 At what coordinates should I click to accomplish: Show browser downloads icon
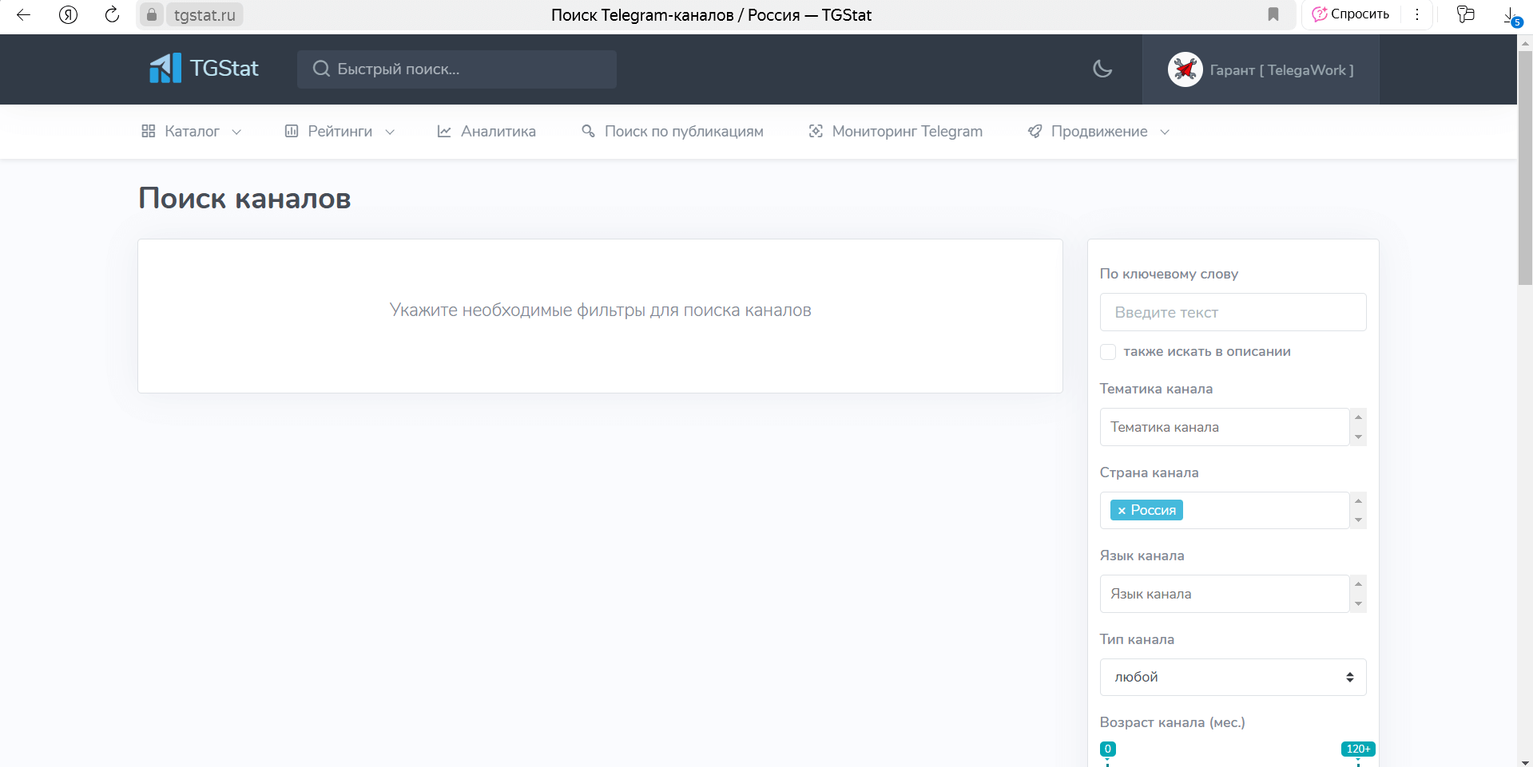tap(1511, 16)
